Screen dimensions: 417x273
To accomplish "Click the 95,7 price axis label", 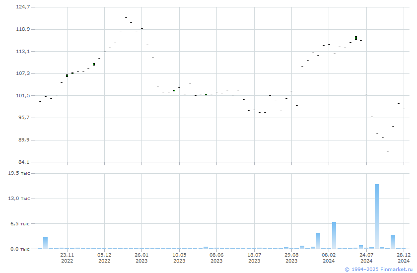I will pos(24,117).
